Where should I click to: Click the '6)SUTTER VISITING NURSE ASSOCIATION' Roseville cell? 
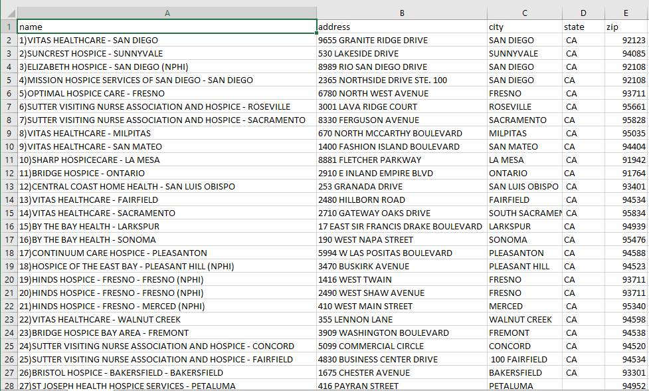point(167,107)
